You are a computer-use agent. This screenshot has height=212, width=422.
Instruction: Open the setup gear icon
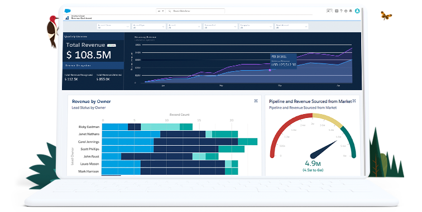click(x=346, y=11)
